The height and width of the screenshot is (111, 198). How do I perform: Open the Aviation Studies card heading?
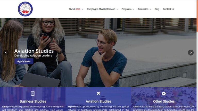[x=98, y=101]
